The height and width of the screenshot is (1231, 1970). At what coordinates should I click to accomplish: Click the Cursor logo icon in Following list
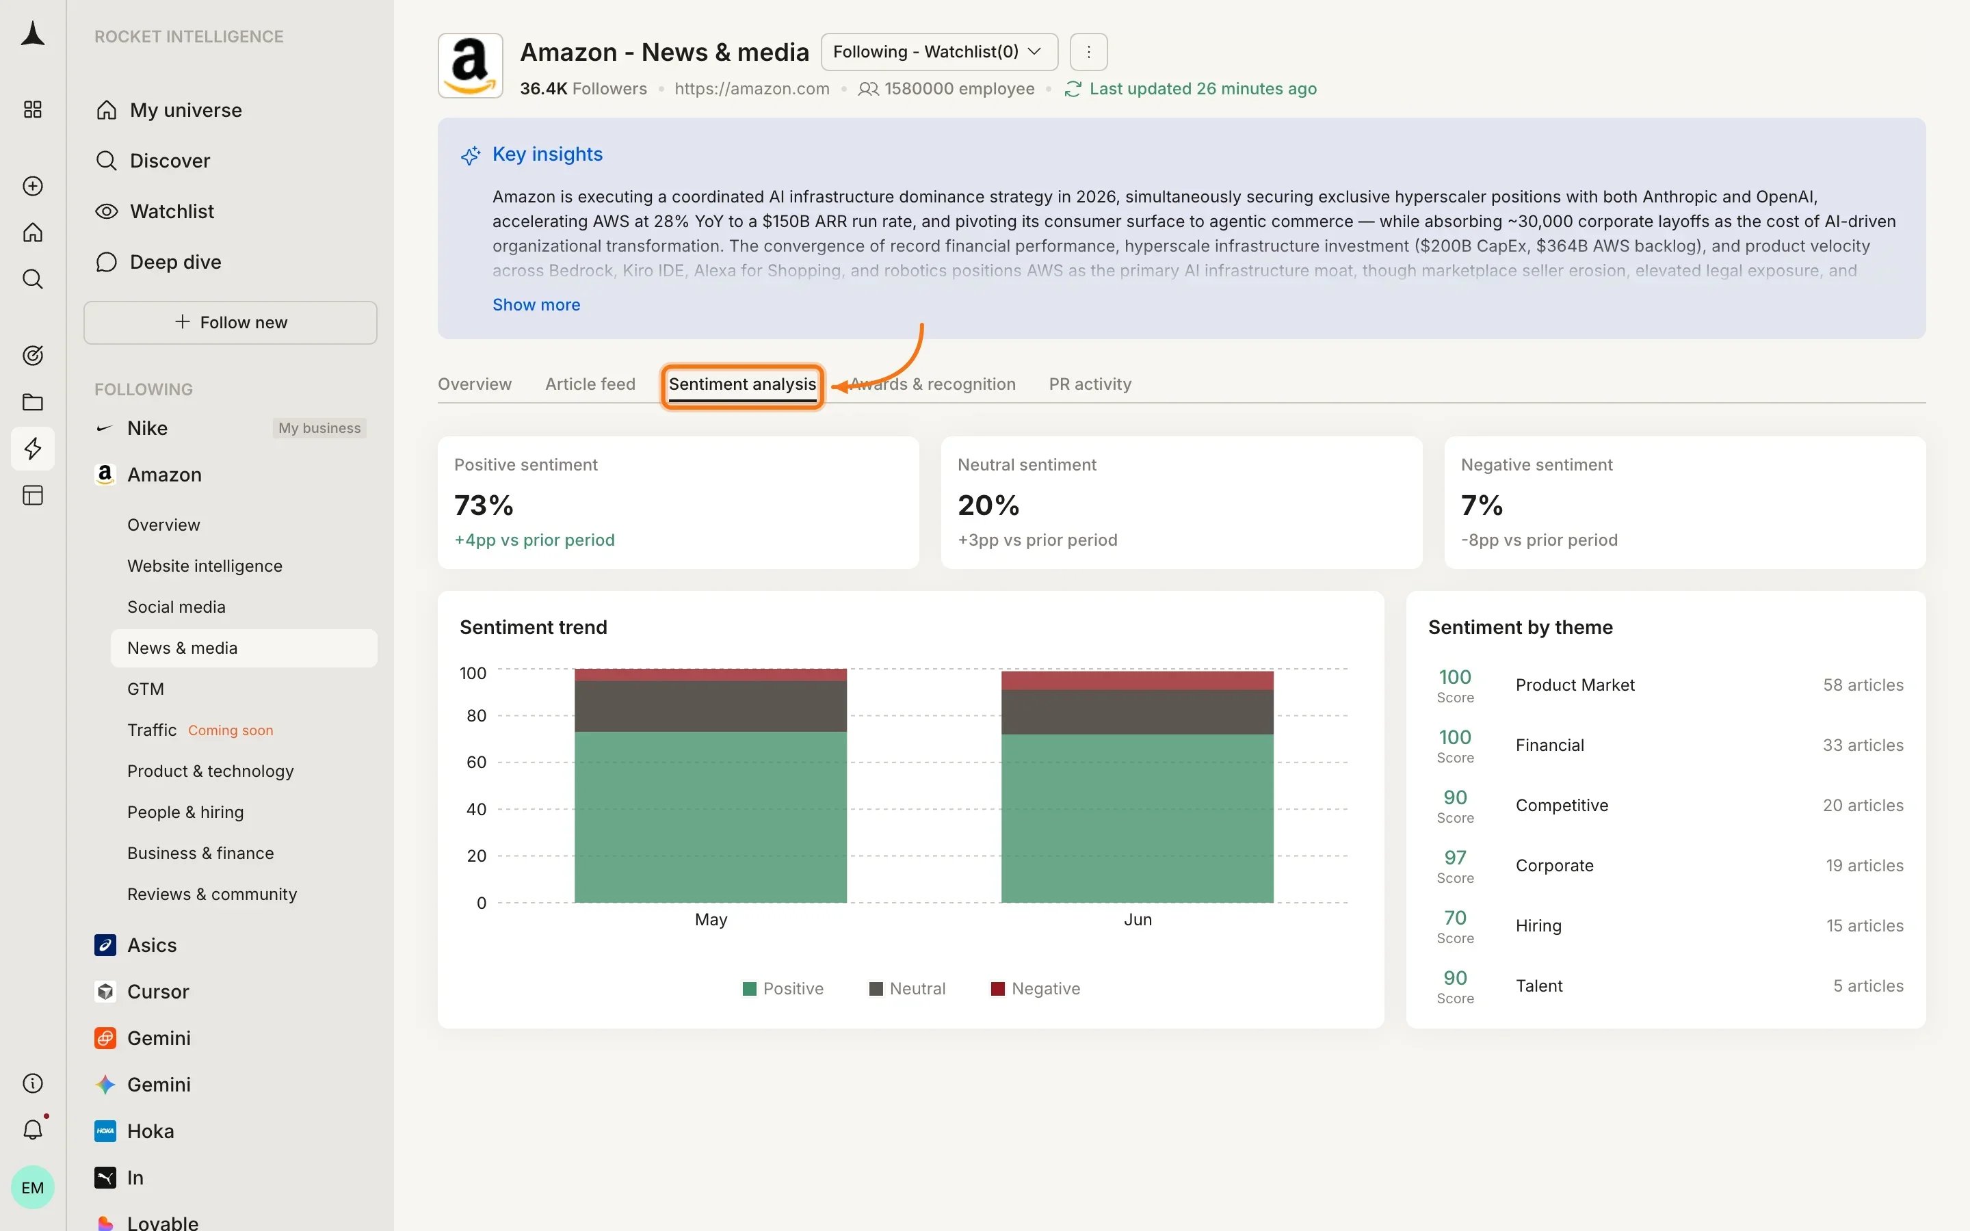point(105,991)
